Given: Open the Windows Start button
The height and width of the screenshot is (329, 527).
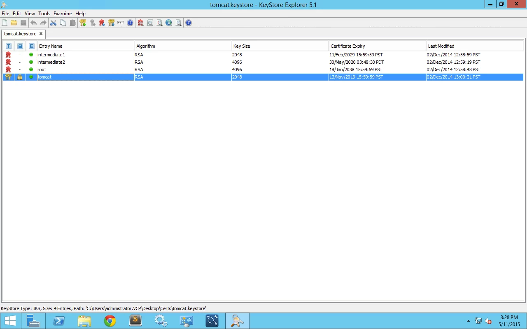Looking at the screenshot, I should pyautogui.click(x=10, y=321).
